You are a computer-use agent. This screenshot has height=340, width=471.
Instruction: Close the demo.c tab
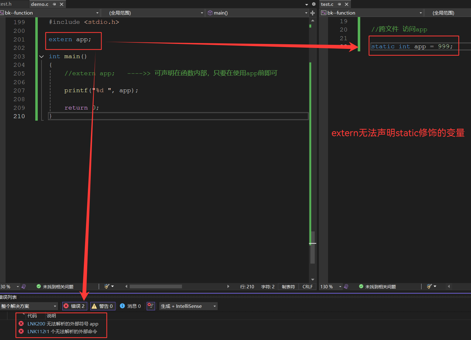(x=62, y=4)
